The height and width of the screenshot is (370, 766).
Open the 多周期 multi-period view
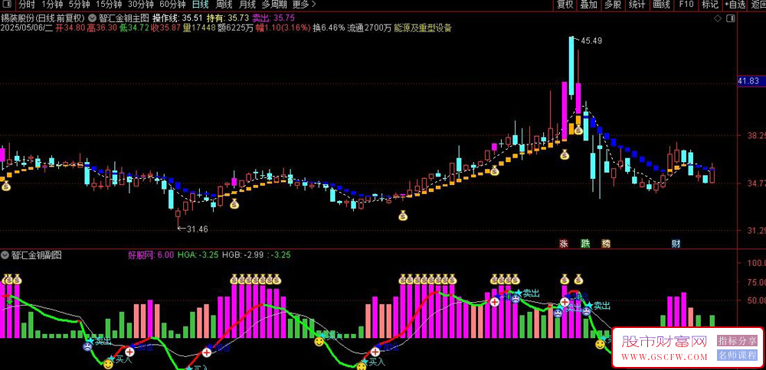coord(273,5)
